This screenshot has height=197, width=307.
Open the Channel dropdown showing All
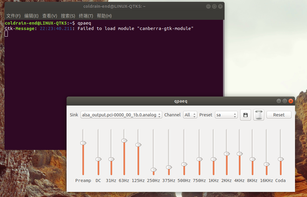click(190, 115)
